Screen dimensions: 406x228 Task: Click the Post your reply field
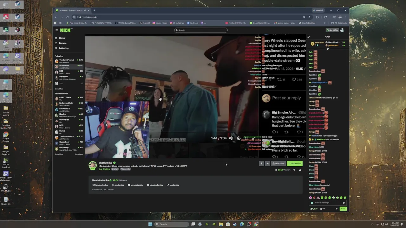(286, 98)
